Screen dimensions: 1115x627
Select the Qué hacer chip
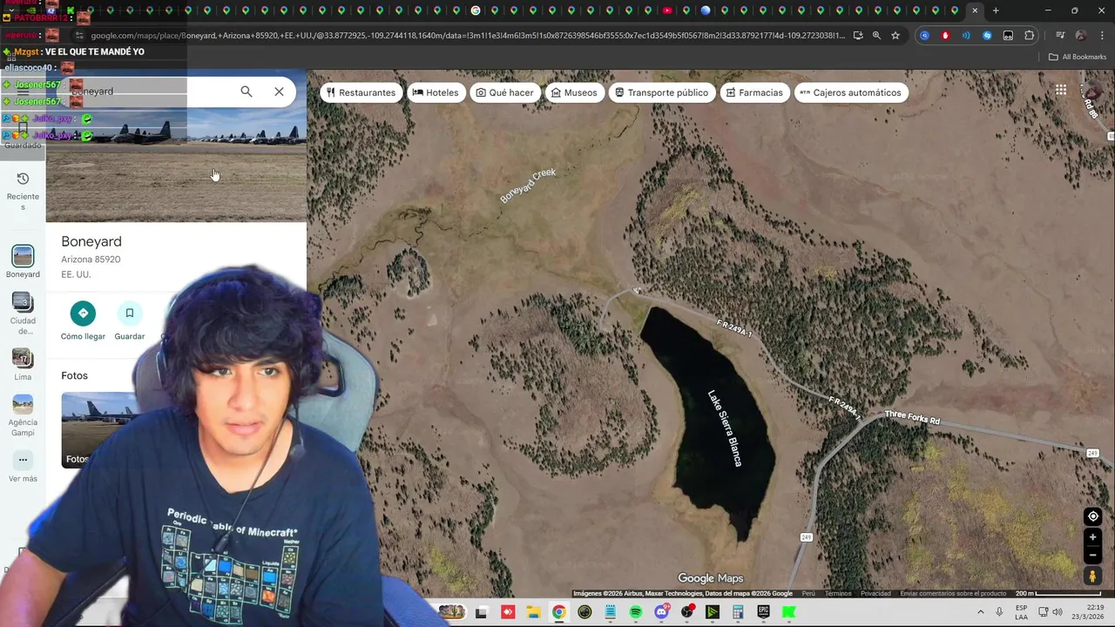point(505,92)
